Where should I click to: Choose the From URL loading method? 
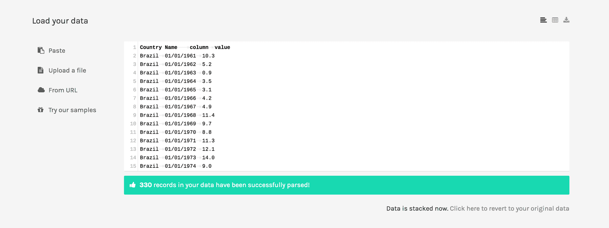[63, 90]
